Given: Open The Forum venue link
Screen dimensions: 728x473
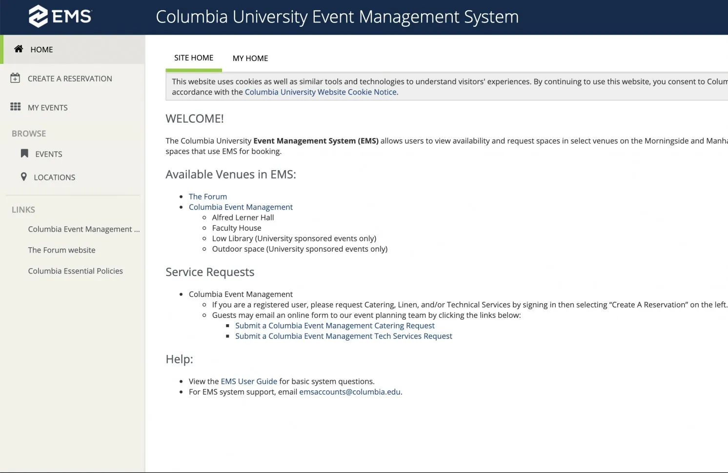Looking at the screenshot, I should (x=208, y=197).
